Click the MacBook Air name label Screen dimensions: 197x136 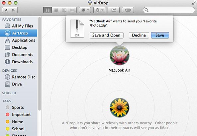[x=119, y=70]
